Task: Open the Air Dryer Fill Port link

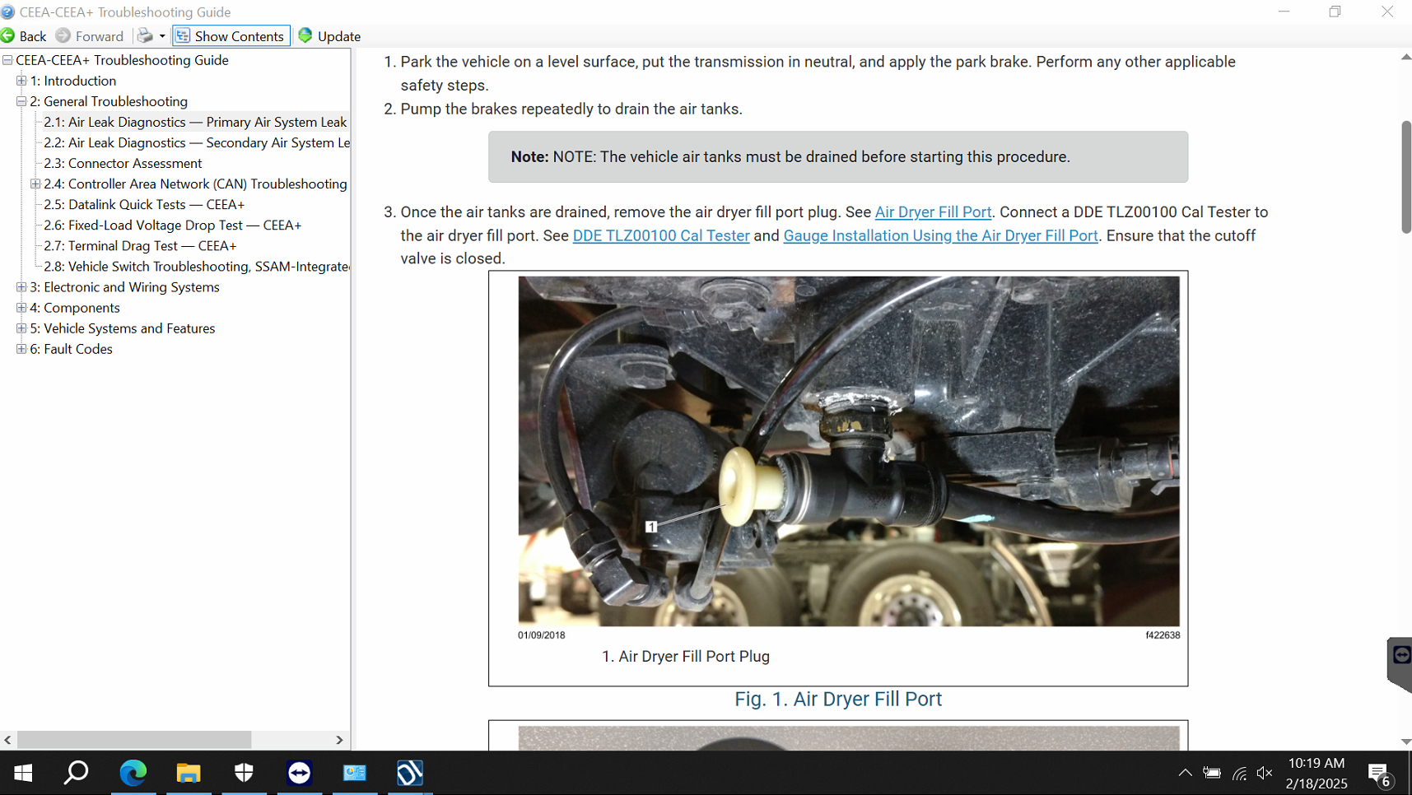Action: click(932, 212)
